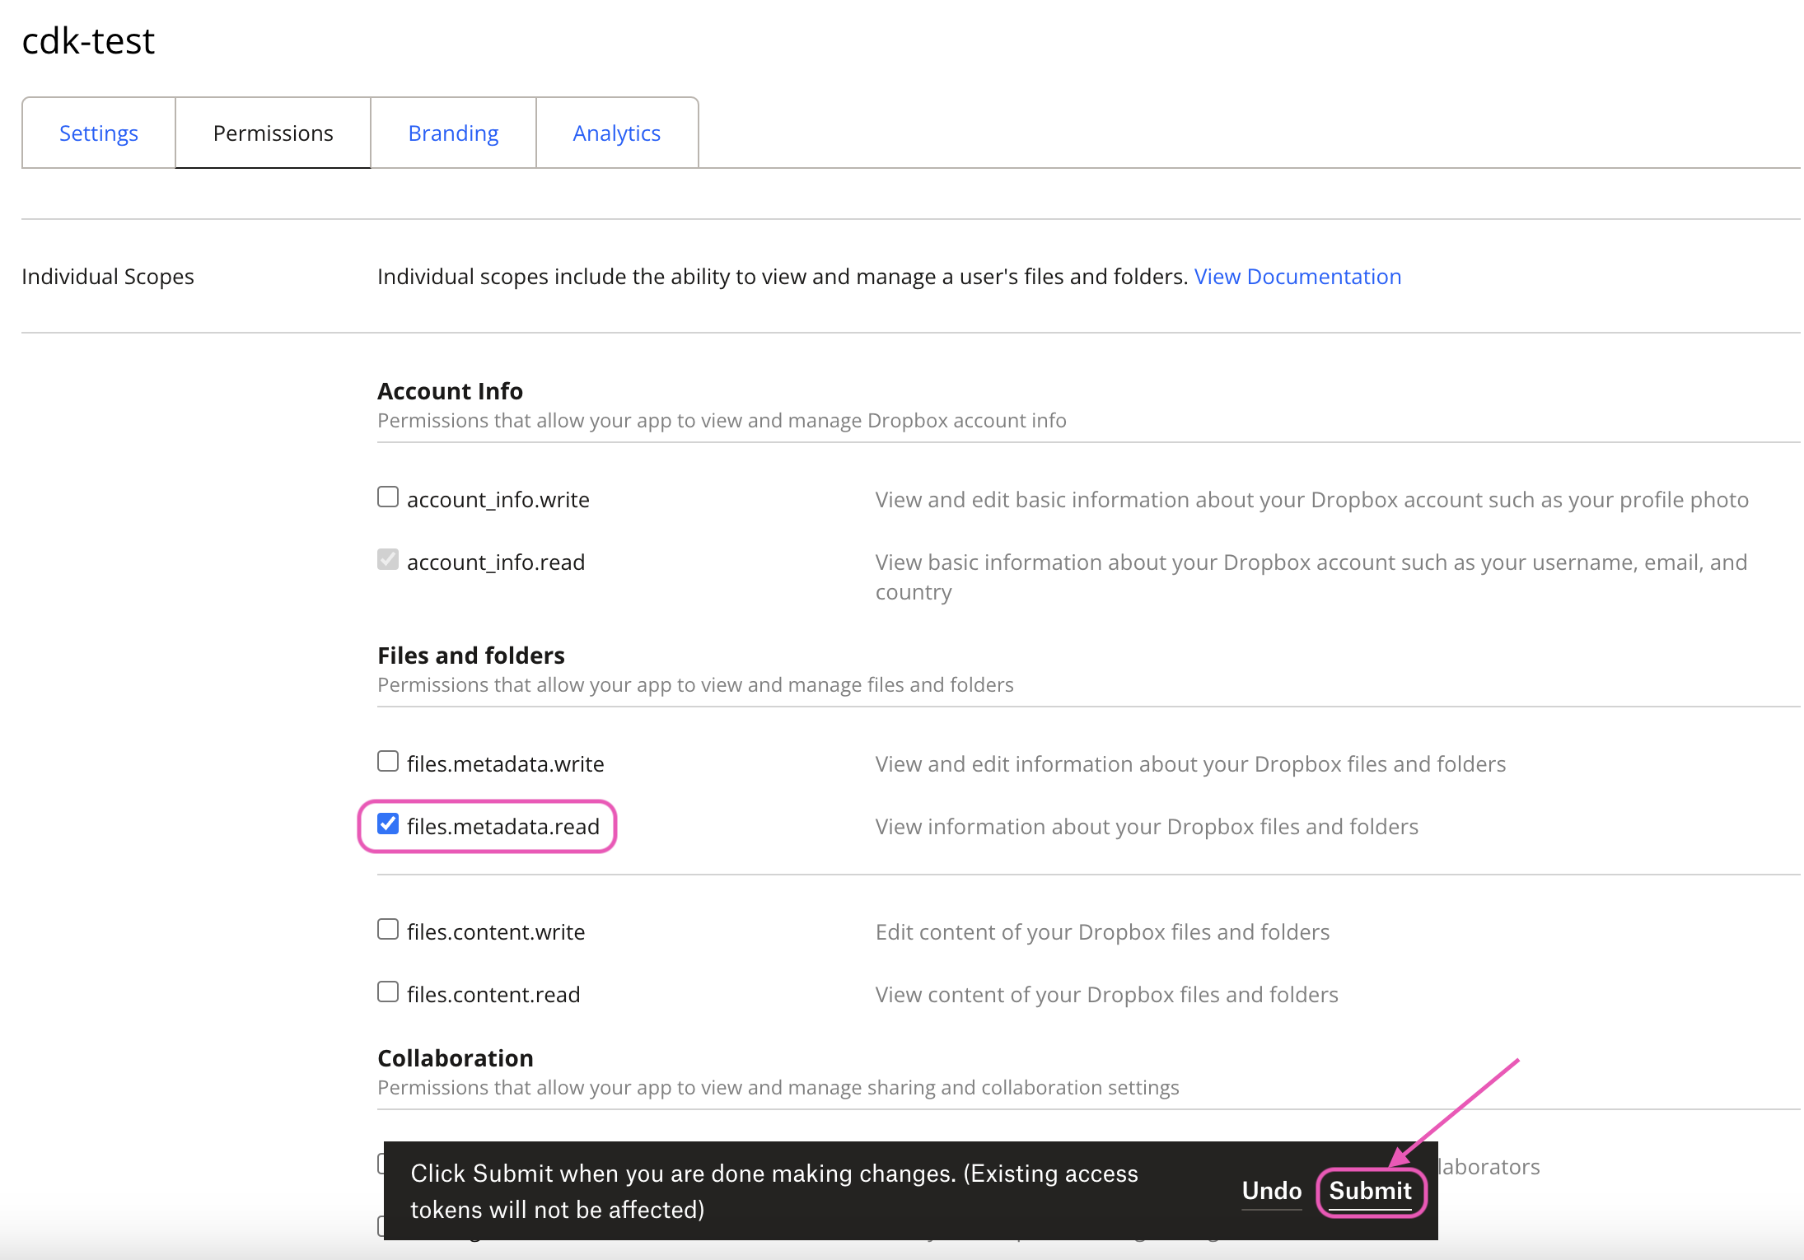Switch to the Settings tab

pyautogui.click(x=97, y=133)
